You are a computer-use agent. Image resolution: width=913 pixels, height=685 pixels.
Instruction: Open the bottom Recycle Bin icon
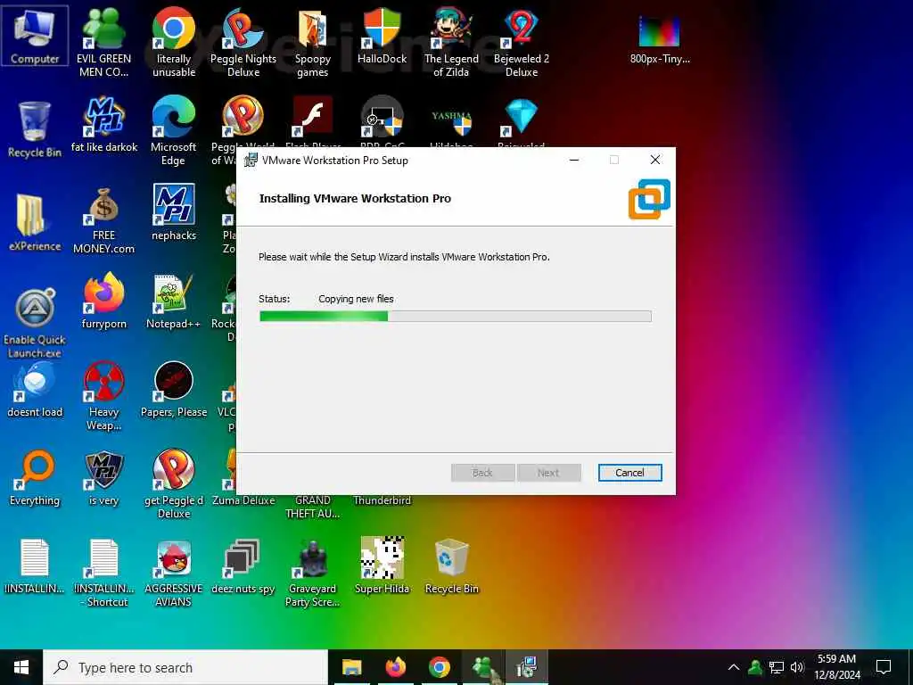click(x=451, y=566)
